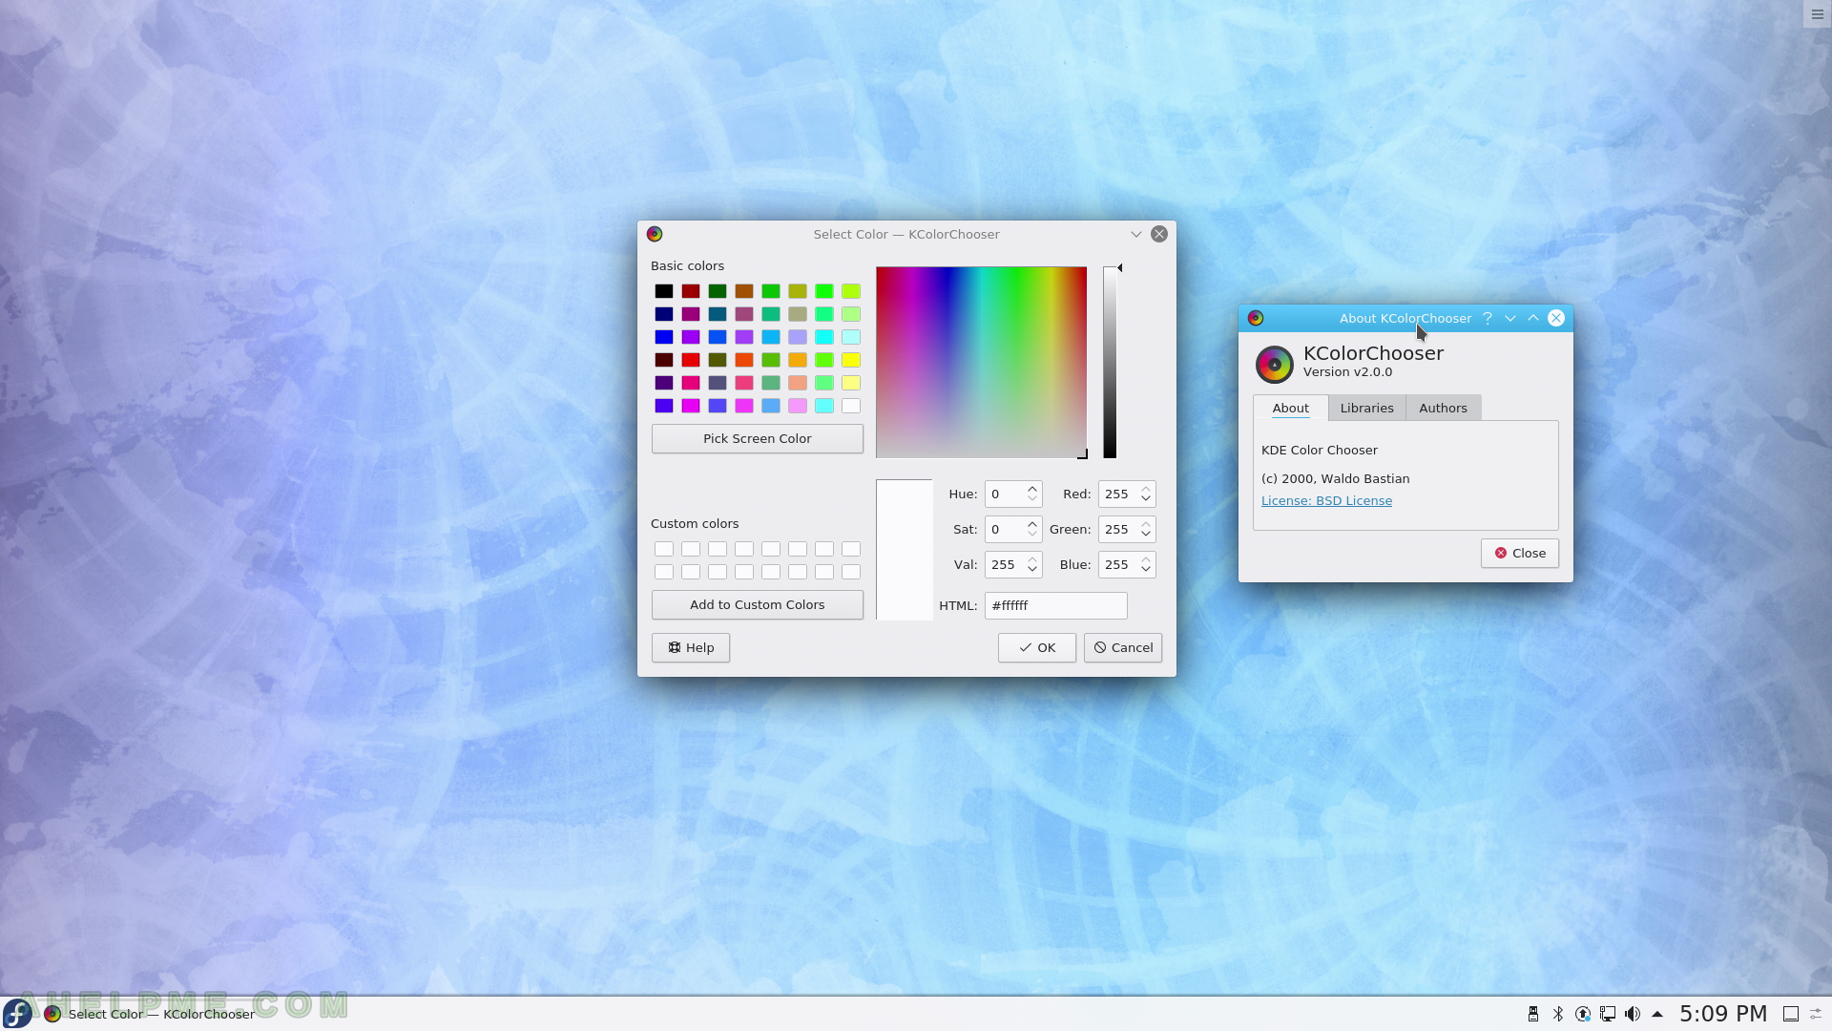
Task: Open the audio volume tray icon
Action: [1633, 1014]
